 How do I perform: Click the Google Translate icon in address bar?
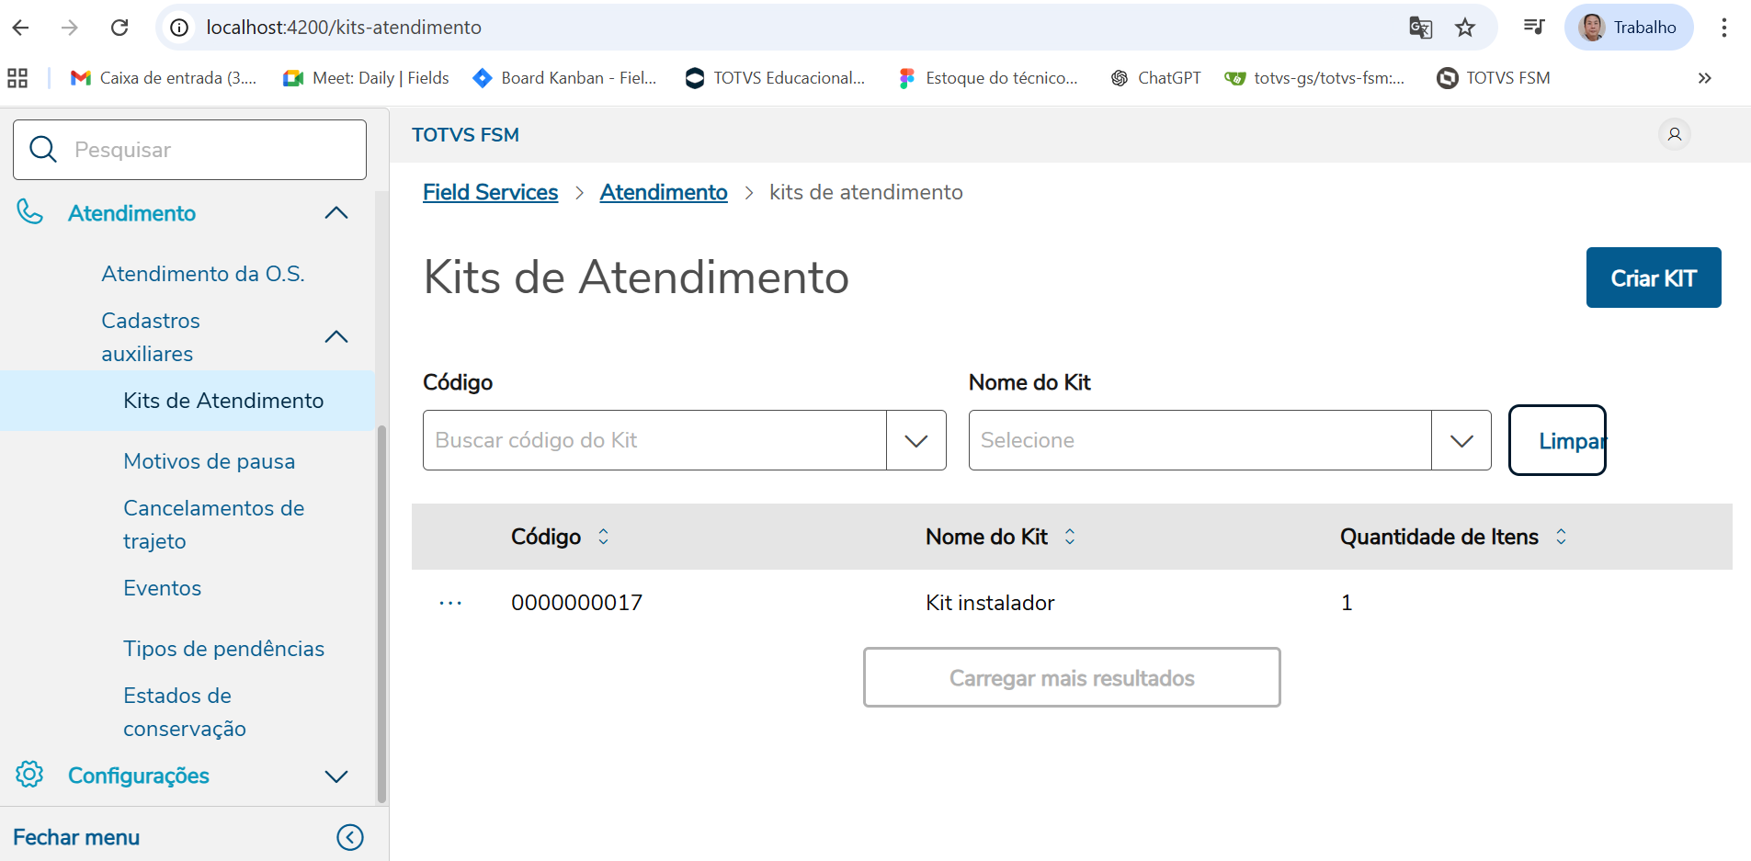point(1420,28)
